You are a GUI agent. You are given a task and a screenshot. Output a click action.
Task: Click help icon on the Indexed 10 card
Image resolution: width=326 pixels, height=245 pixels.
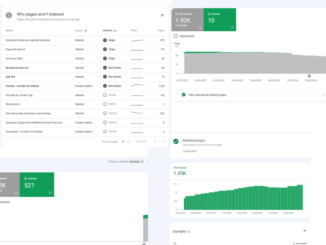[x=232, y=27]
